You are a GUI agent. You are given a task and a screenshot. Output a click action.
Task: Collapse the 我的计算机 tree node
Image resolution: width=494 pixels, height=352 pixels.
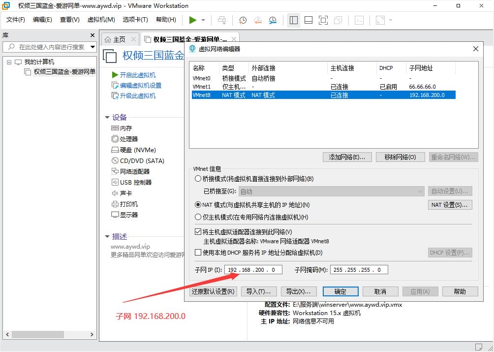tap(9, 62)
